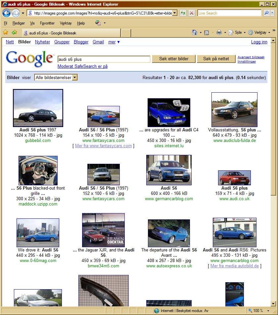Open printing options via the Print icon

tap(218, 33)
